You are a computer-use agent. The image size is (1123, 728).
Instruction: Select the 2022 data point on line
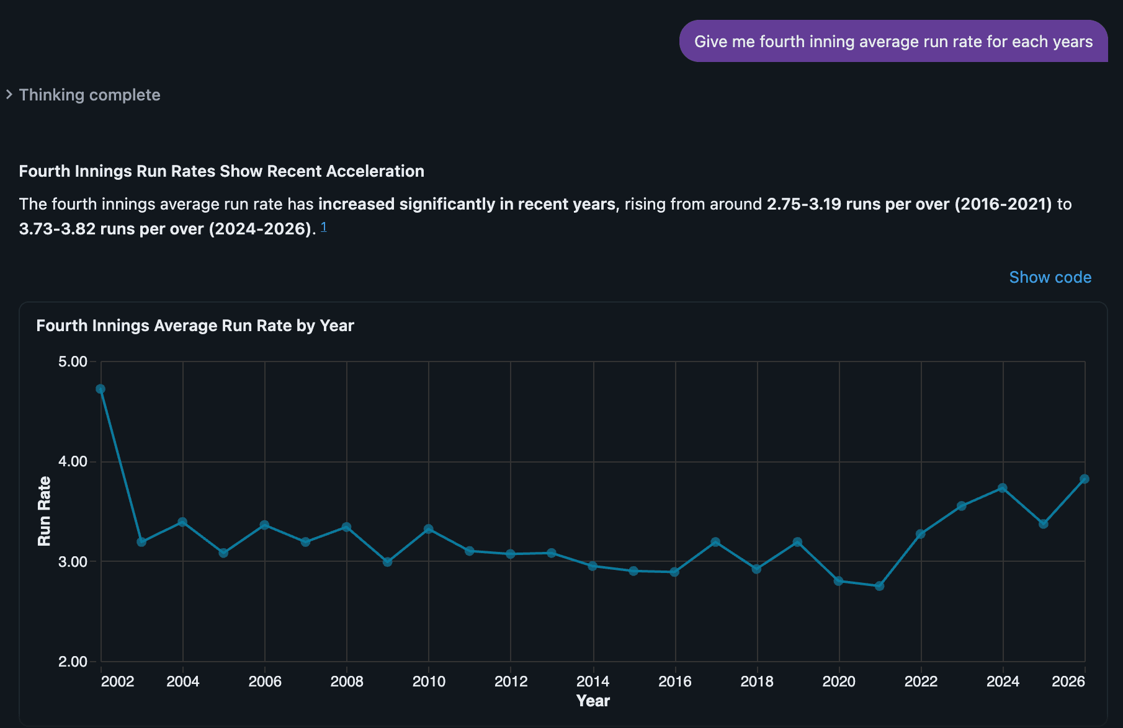pos(921,534)
